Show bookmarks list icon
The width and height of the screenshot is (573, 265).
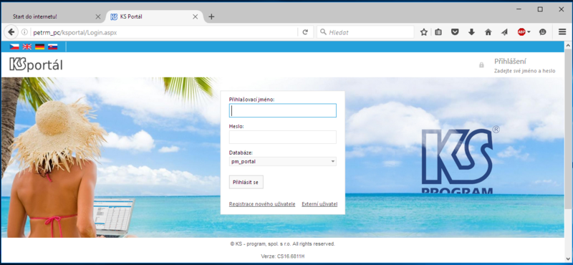[x=438, y=32]
